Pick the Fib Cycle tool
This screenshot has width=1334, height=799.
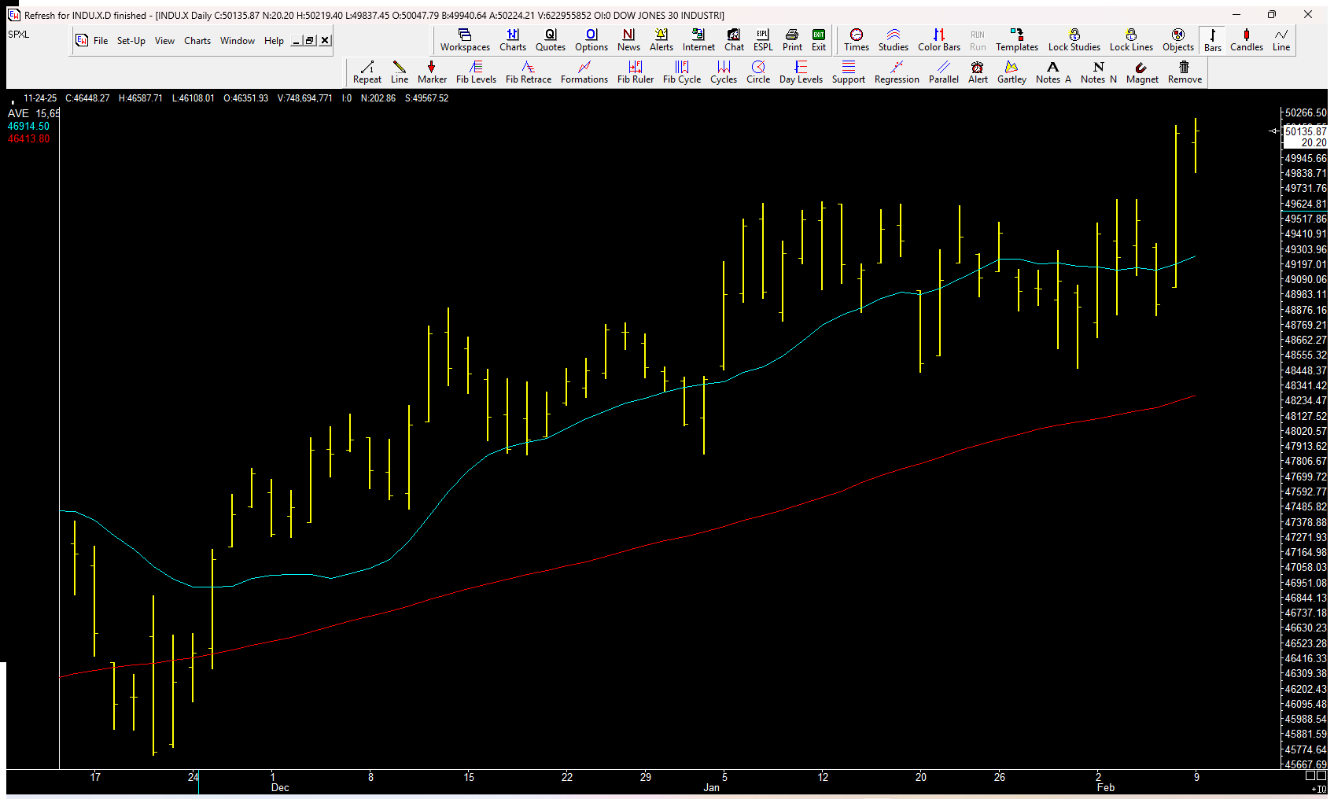(681, 72)
